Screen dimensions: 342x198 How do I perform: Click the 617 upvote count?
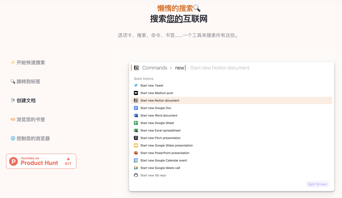tap(68, 164)
